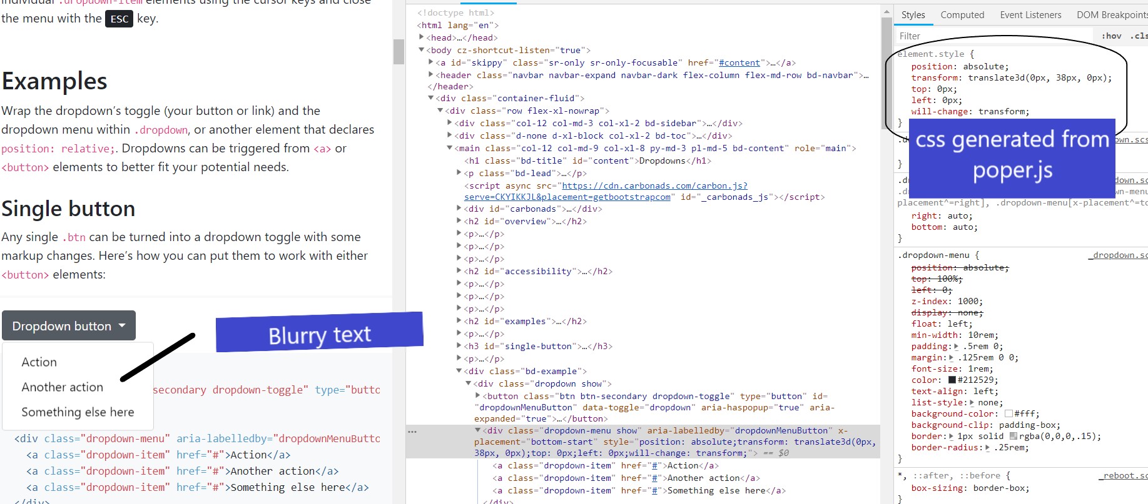Expand the head element node
Screen dimensions: 1148x504
click(422, 37)
